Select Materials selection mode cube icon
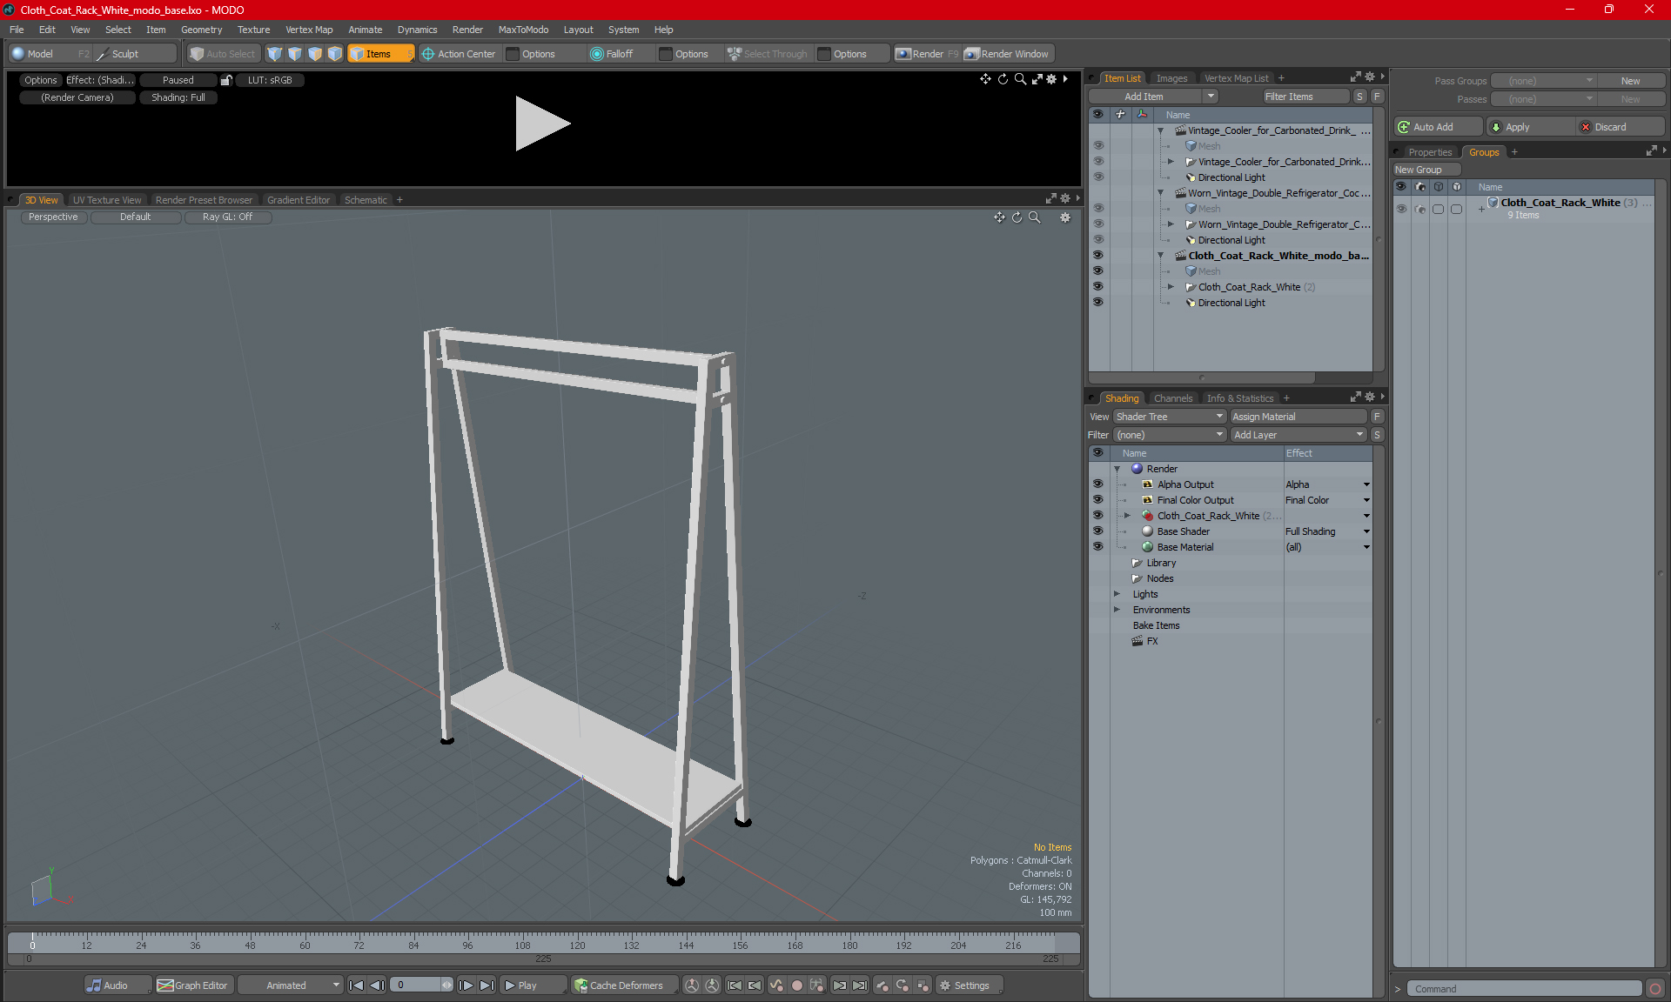 (x=335, y=54)
